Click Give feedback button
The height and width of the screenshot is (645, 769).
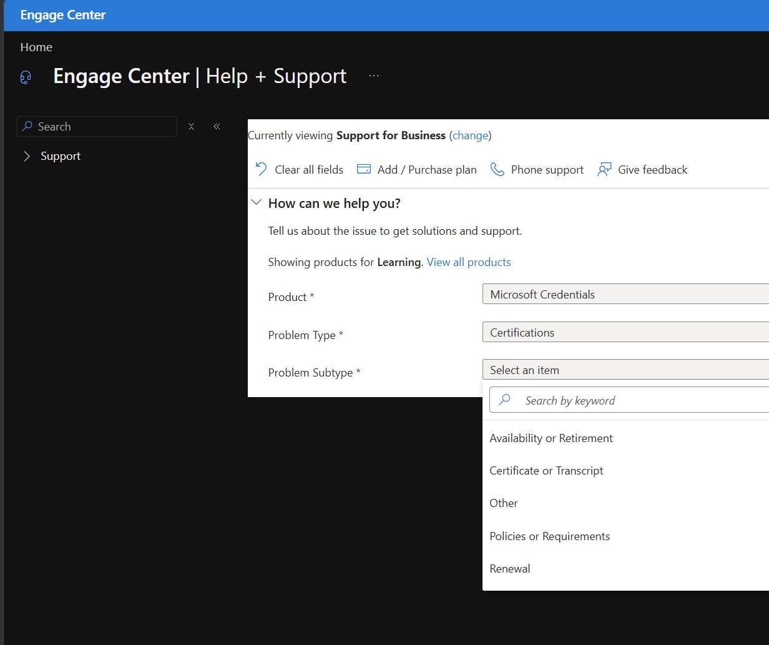pyautogui.click(x=643, y=170)
